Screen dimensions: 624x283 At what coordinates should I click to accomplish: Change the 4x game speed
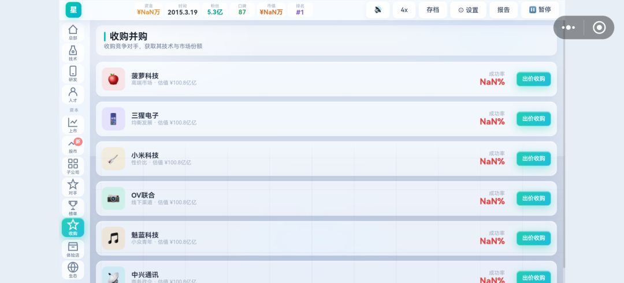[x=404, y=10]
